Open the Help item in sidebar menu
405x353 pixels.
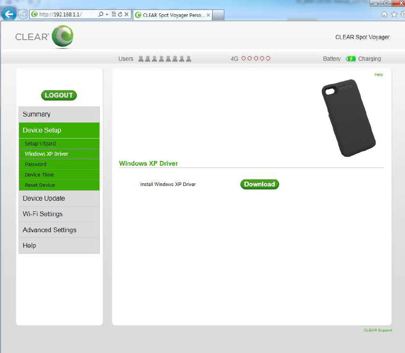[59, 246]
